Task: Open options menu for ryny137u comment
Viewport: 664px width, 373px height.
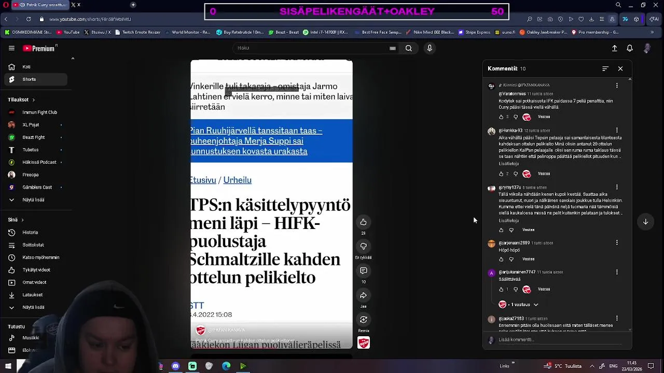Action: (x=617, y=187)
